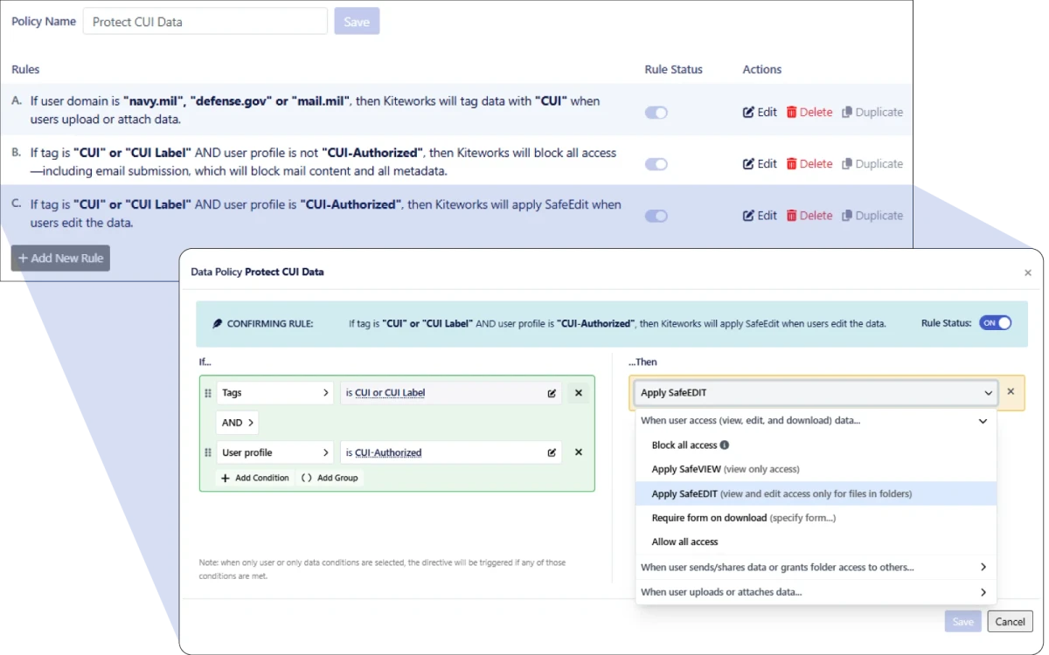Click Add Condition in the If panel
This screenshot has height=655, width=1049.
coord(254,478)
